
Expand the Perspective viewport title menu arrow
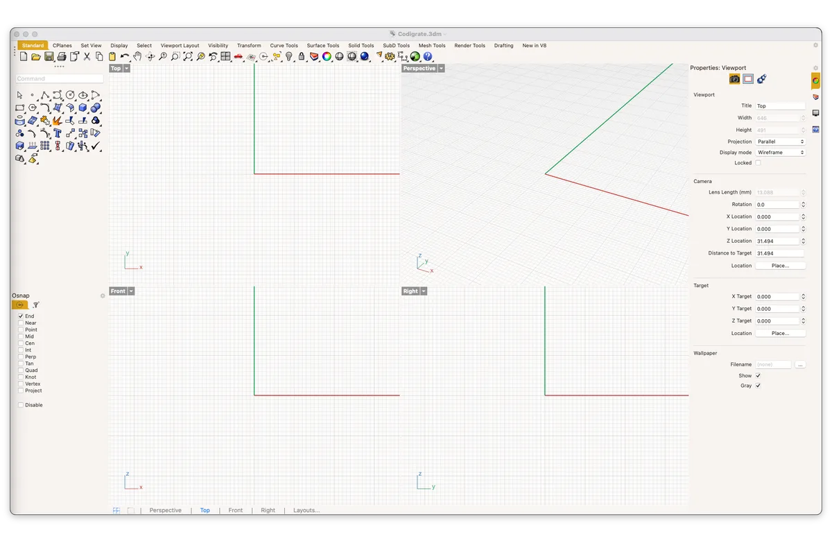[x=441, y=69]
